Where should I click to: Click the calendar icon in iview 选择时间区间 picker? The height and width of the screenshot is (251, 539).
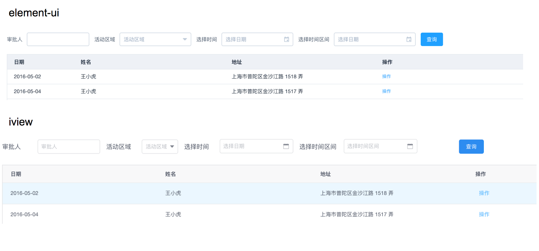[410, 146]
